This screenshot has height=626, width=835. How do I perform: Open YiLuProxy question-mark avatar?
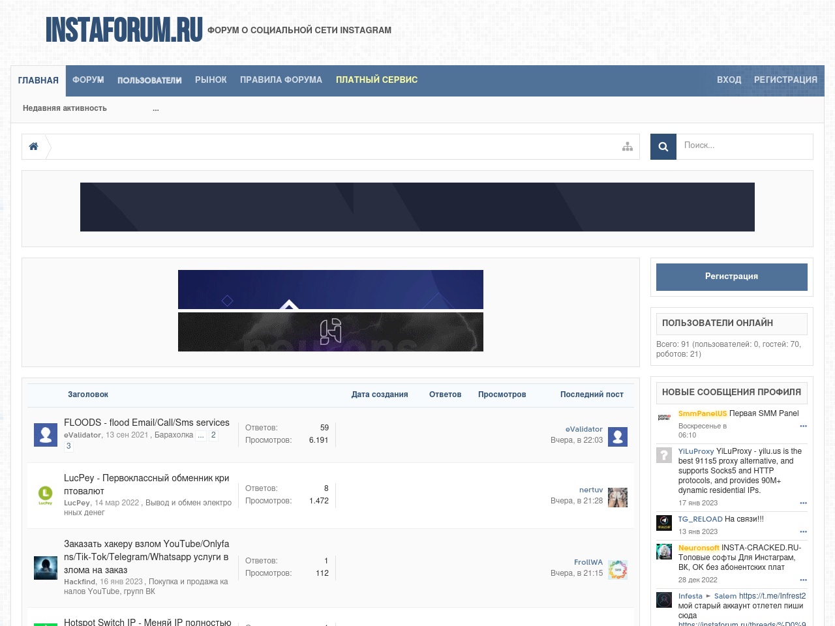pyautogui.click(x=664, y=455)
